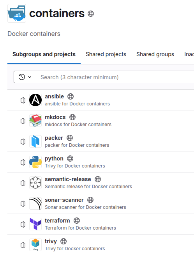194x269 pixels.
Task: Open the mkdocs books avatar
Action: click(x=35, y=121)
